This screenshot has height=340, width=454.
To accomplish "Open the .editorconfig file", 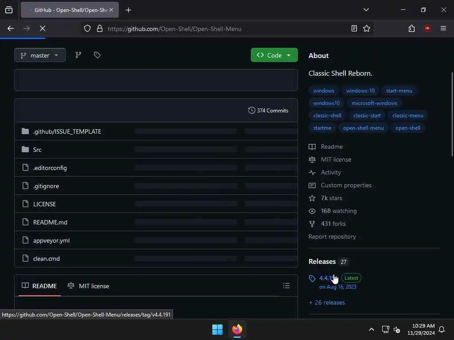I will [x=50, y=168].
